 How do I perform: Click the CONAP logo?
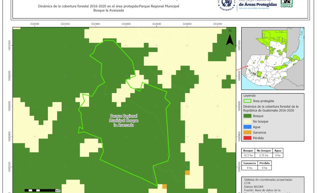[286, 4]
